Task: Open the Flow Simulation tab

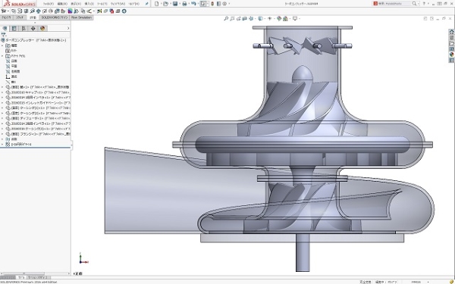Action: 81,17
